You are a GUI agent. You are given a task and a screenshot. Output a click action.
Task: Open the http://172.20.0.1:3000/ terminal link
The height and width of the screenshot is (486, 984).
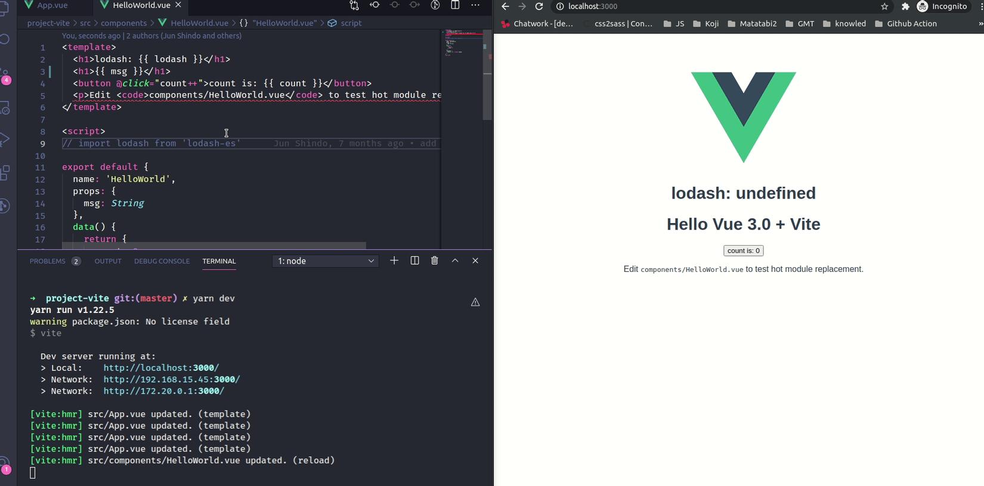[164, 391]
